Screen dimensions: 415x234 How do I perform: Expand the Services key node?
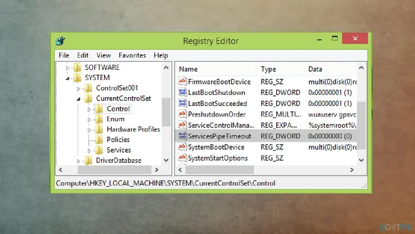(x=89, y=151)
